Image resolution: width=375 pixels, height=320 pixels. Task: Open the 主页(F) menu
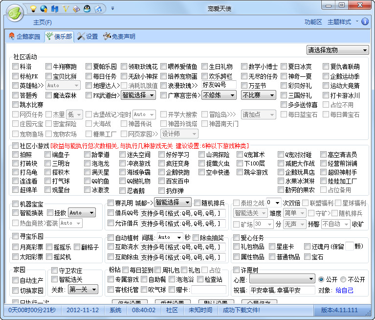click(43, 22)
